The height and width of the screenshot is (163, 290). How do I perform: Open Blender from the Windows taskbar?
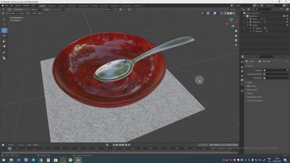pyautogui.click(x=78, y=160)
